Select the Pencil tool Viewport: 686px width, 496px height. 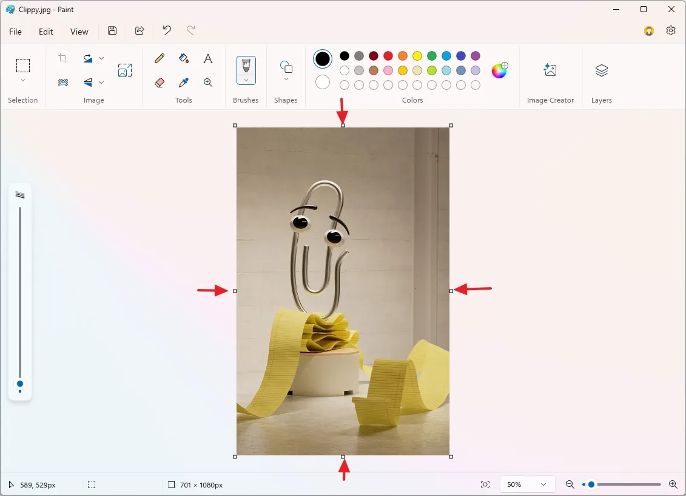[x=159, y=58]
